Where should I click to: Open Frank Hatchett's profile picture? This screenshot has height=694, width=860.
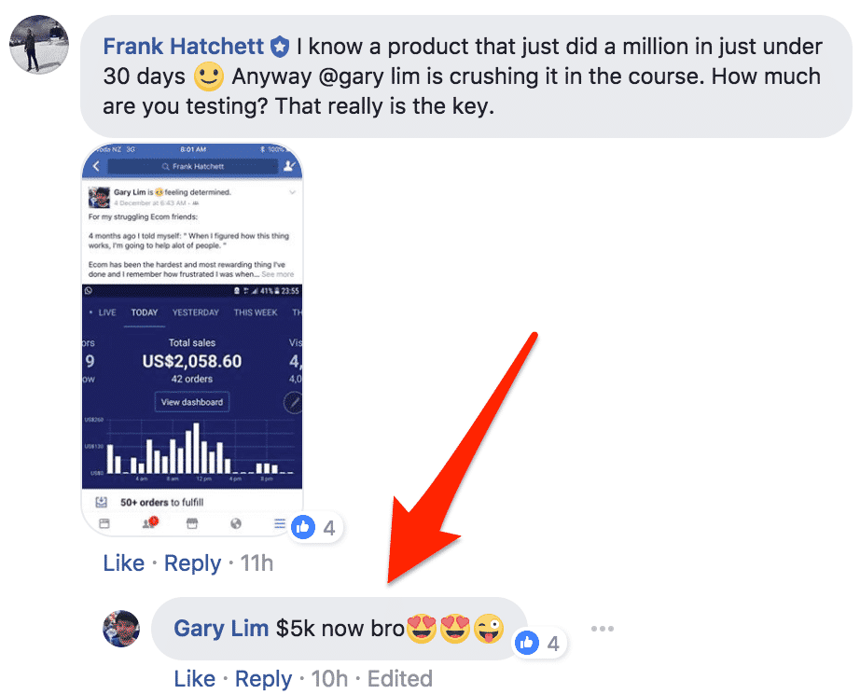39,45
